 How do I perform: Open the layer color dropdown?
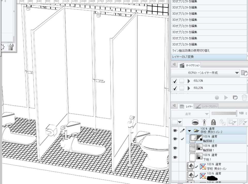[x=177, y=122]
